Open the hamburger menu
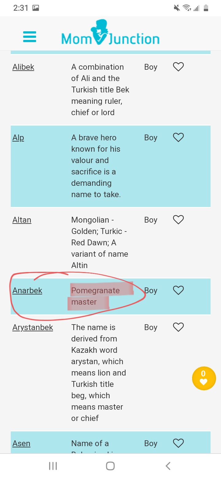221x479 pixels. click(29, 37)
